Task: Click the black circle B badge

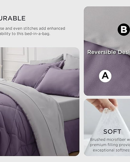Action: click(124, 30)
